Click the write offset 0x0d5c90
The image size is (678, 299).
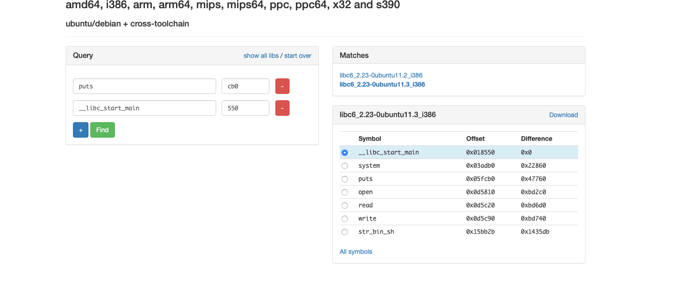[x=480, y=219]
